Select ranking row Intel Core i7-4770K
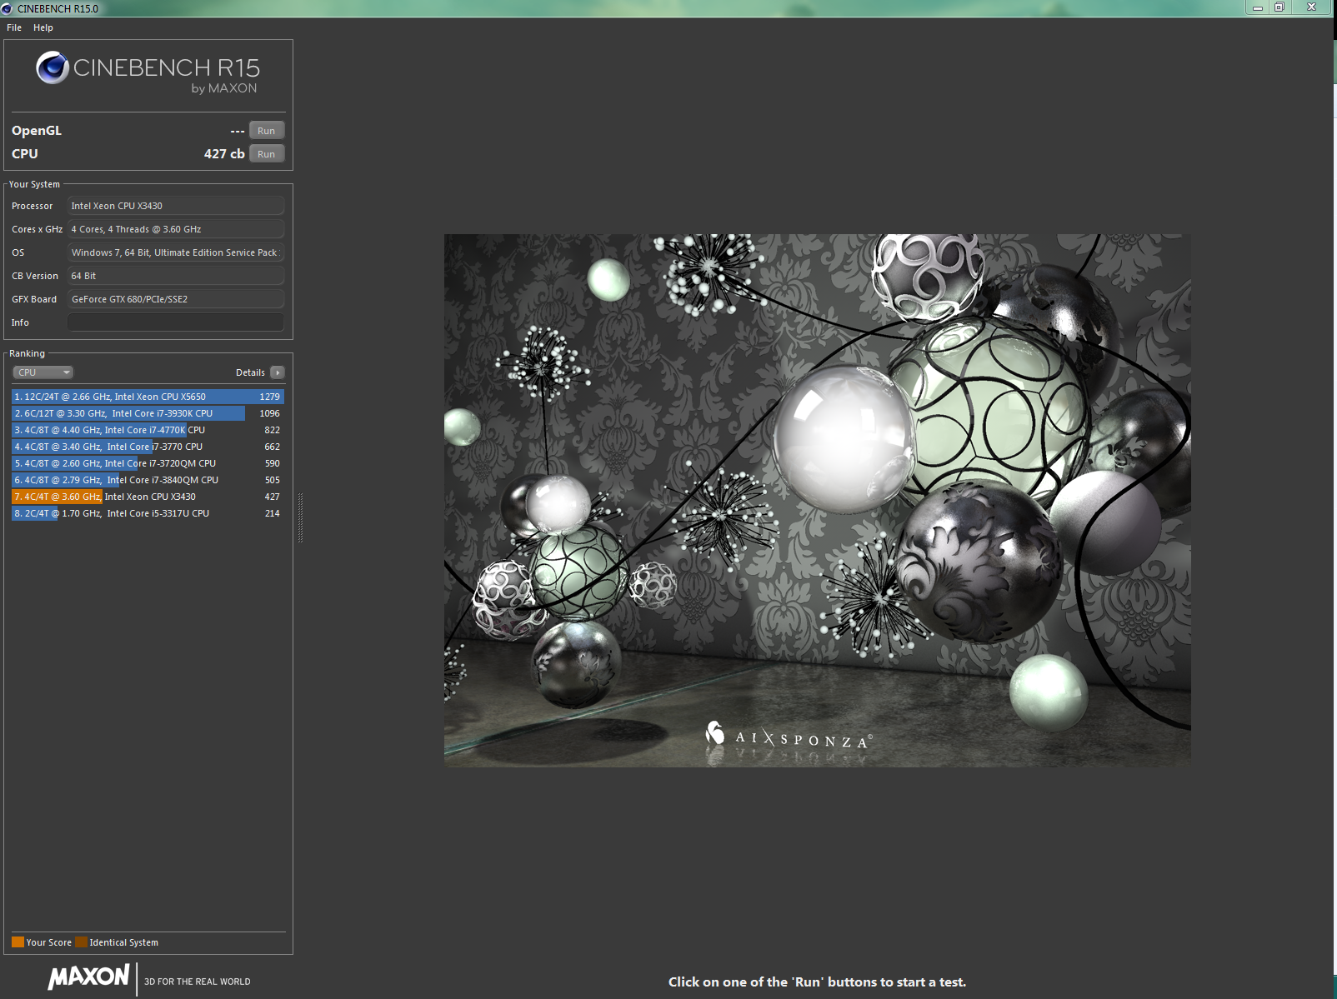Screen dimensions: 1337x999 tap(148, 430)
